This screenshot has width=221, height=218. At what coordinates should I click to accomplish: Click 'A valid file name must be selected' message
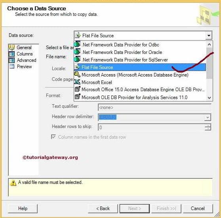[x=50, y=182]
